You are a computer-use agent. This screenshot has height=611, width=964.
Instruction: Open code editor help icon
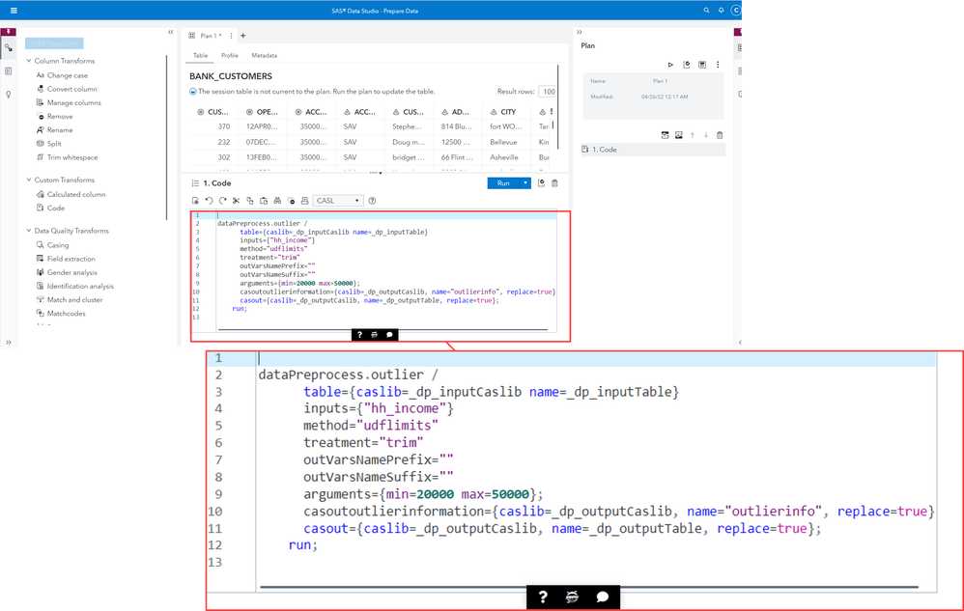(372, 201)
